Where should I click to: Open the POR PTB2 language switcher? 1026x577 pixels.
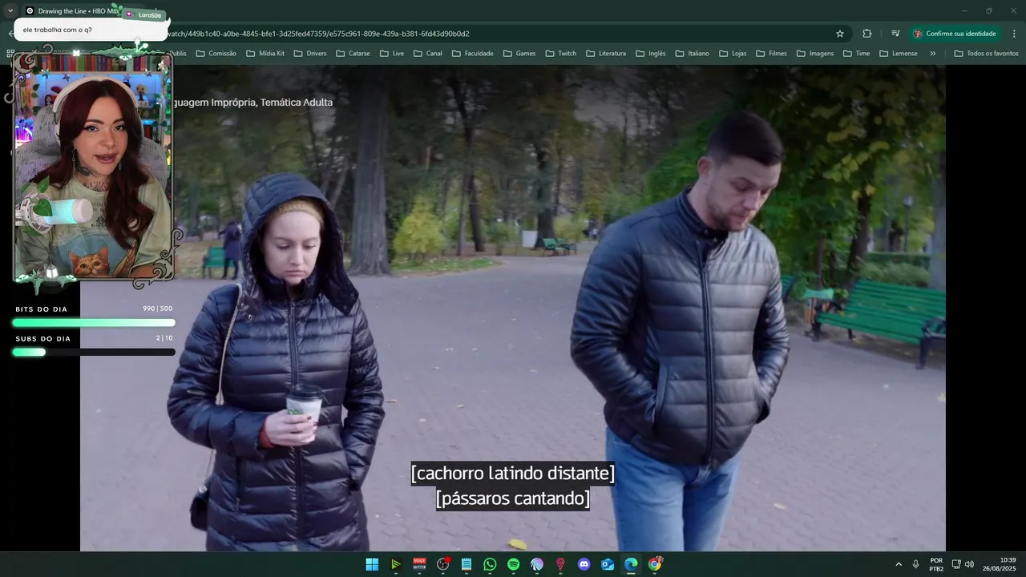(x=936, y=564)
